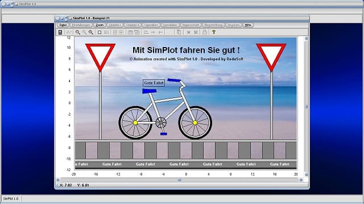The image size is (364, 204).
Task: Click the 'X: 7.02' status readout
Action: click(x=66, y=185)
